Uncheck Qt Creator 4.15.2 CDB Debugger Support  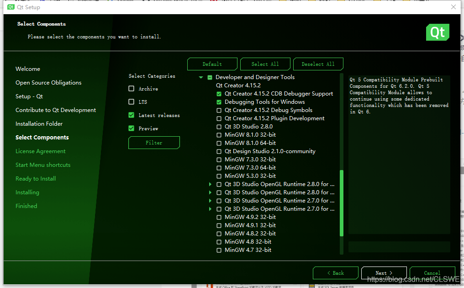[219, 94]
